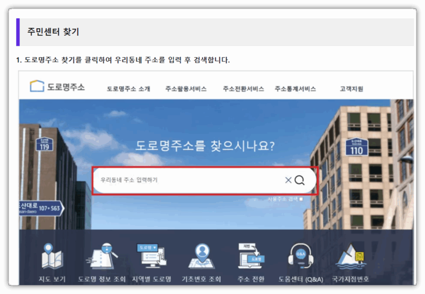
Task: Open the 도로명 정보 조회 icon
Action: pyautogui.click(x=102, y=256)
